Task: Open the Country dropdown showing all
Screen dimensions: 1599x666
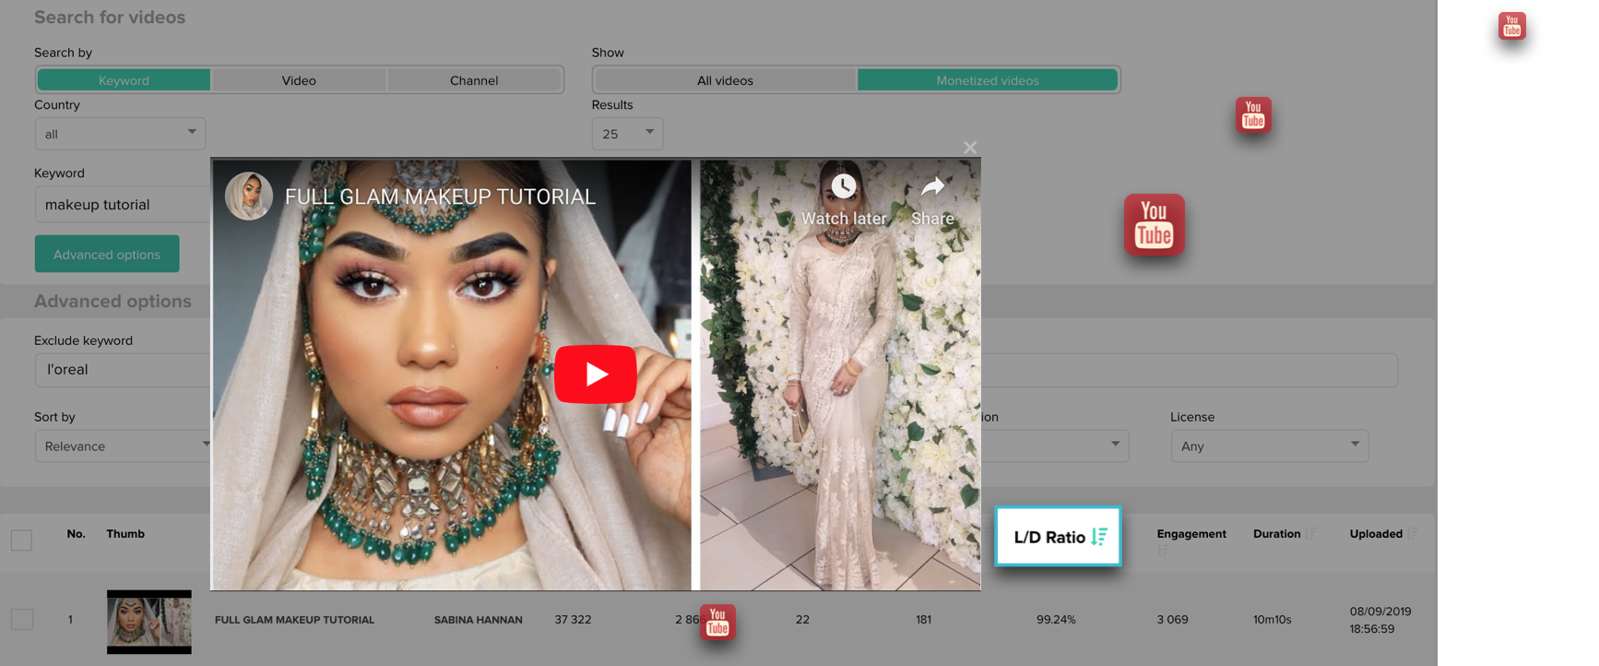Action: coord(120,134)
